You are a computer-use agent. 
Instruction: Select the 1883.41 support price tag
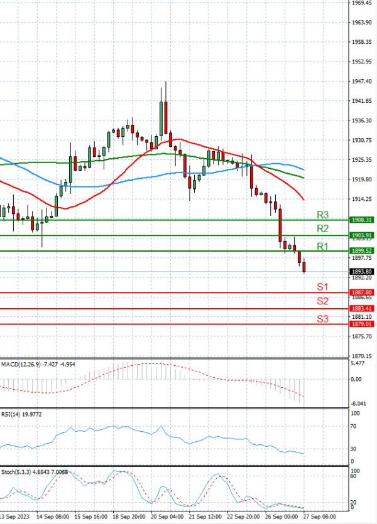click(361, 309)
